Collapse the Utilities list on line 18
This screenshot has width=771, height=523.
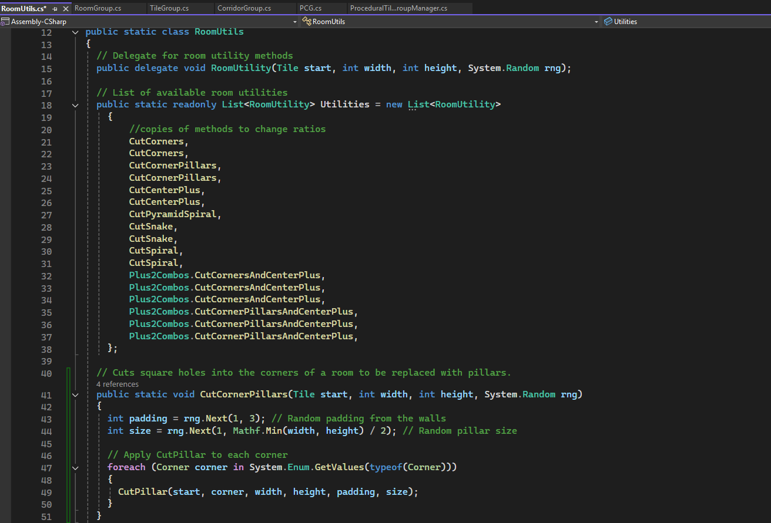tap(75, 105)
